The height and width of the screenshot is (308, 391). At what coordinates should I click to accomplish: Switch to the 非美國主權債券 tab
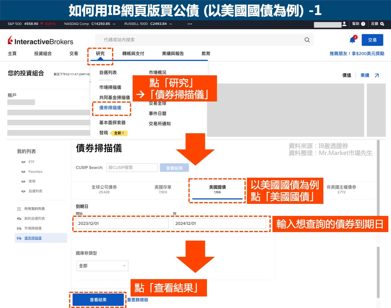coord(341,189)
